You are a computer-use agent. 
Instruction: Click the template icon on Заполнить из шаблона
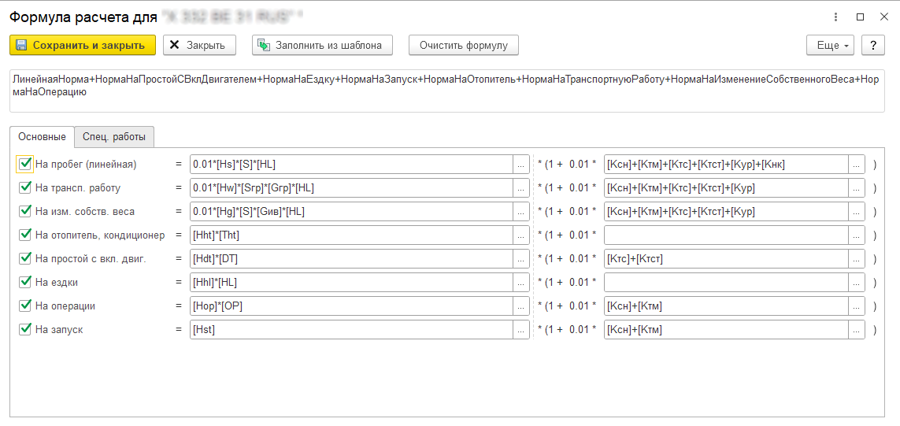(264, 46)
